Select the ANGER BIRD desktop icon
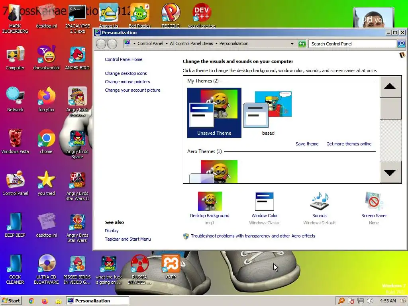Image resolution: width=408 pixels, height=306 pixels. pyautogui.click(x=77, y=58)
